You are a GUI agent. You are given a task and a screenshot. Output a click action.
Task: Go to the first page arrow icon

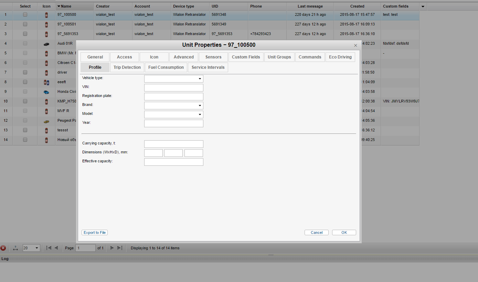pyautogui.click(x=49, y=248)
